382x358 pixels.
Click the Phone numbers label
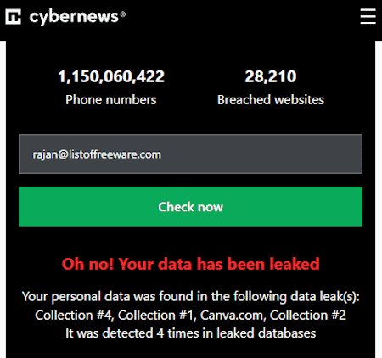click(111, 100)
